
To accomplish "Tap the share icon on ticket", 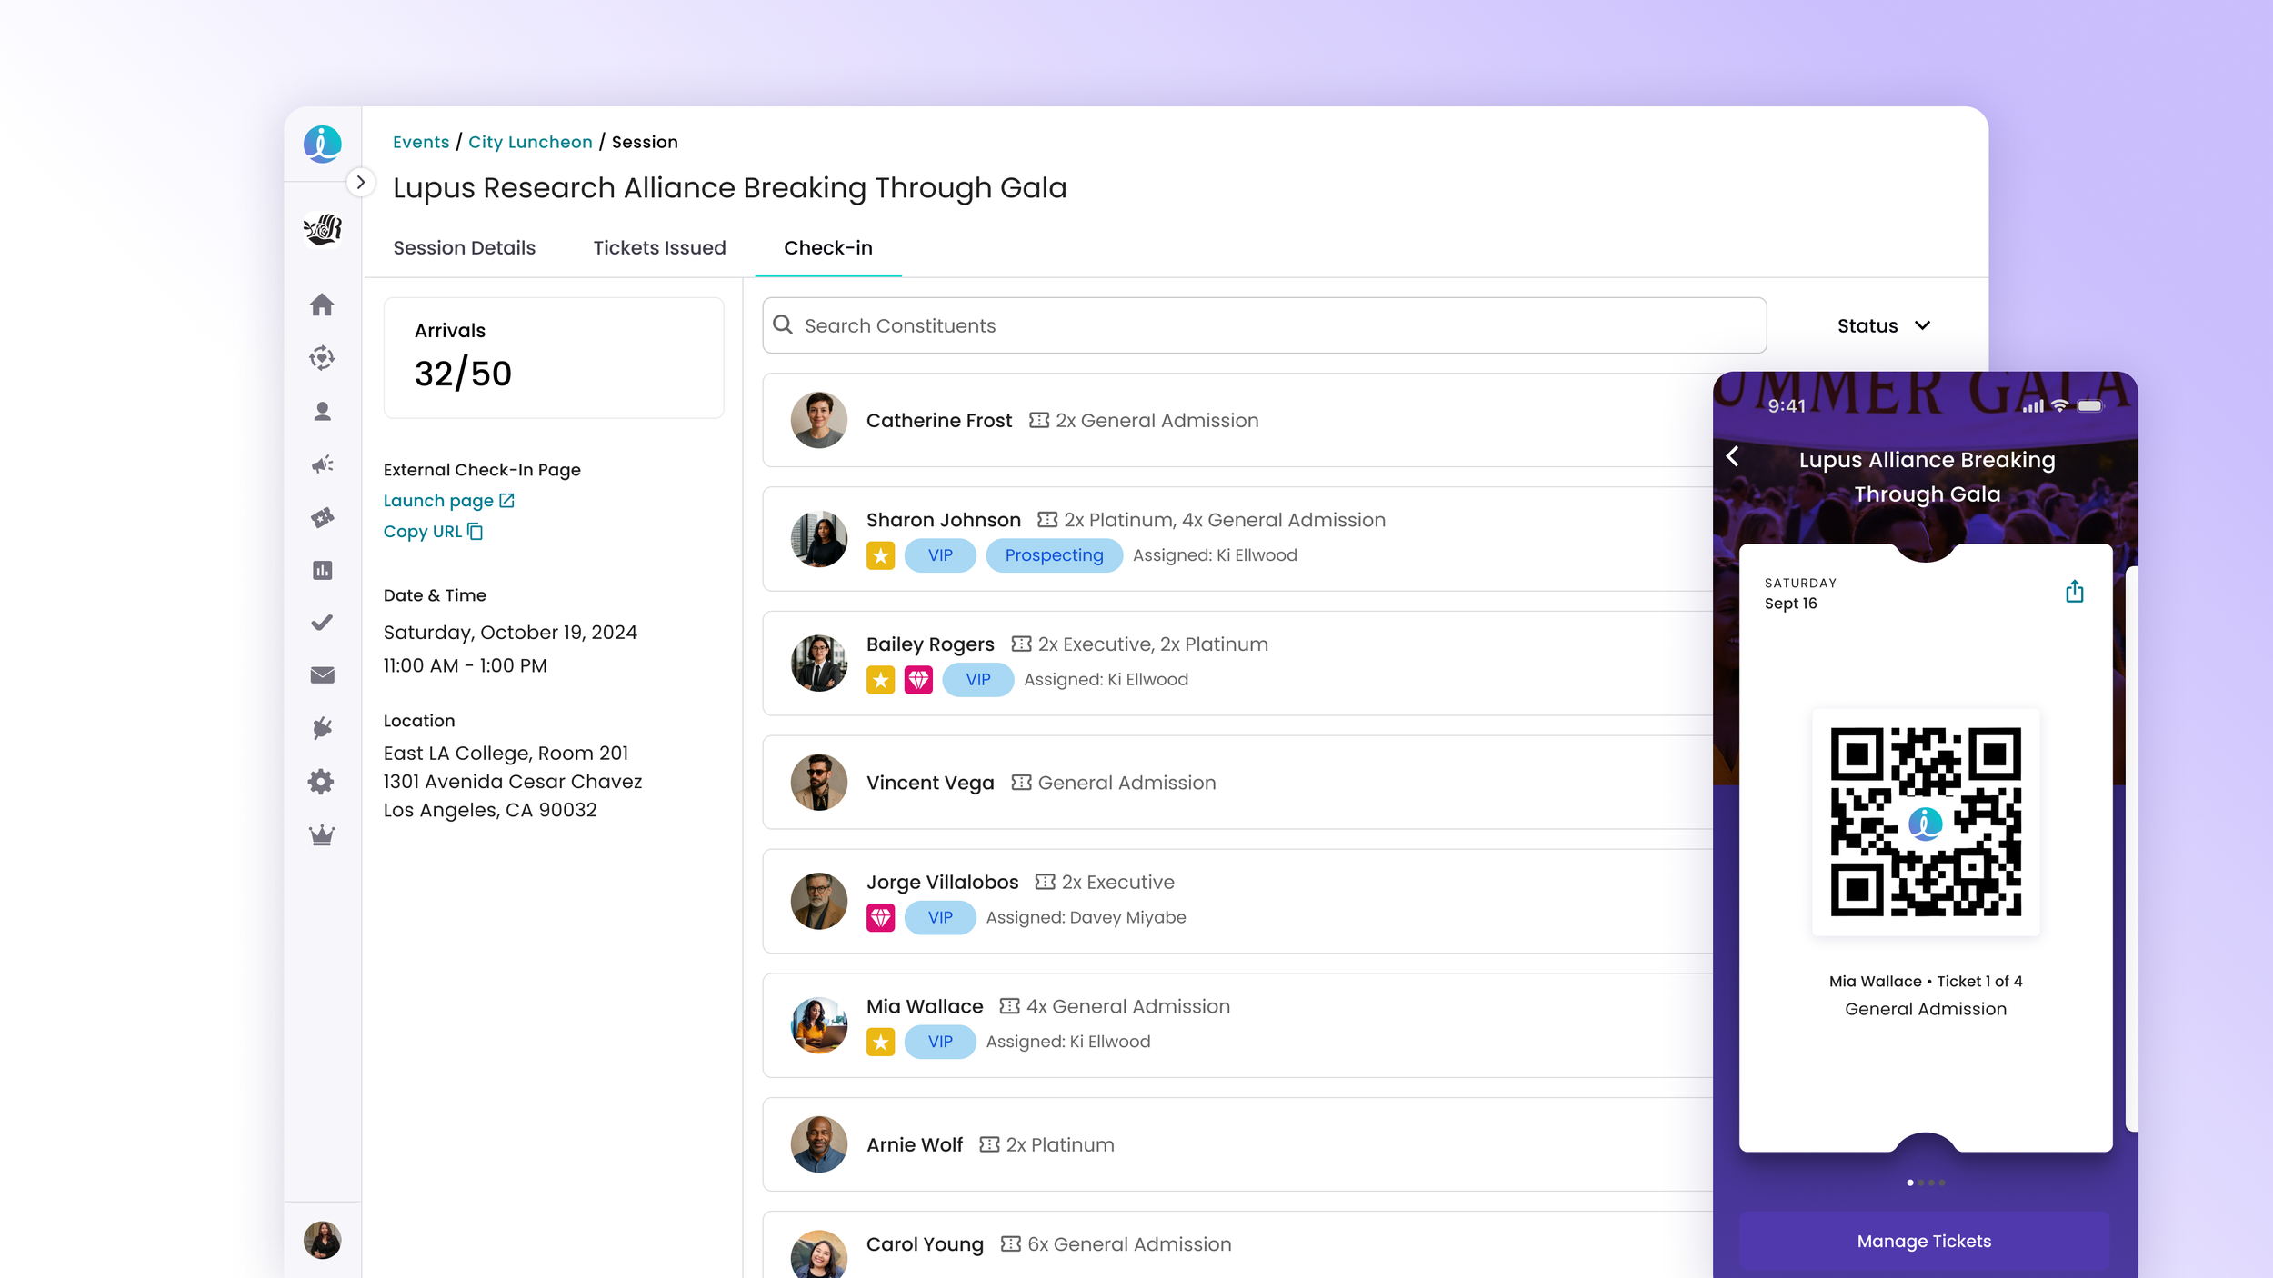I will pyautogui.click(x=2074, y=592).
